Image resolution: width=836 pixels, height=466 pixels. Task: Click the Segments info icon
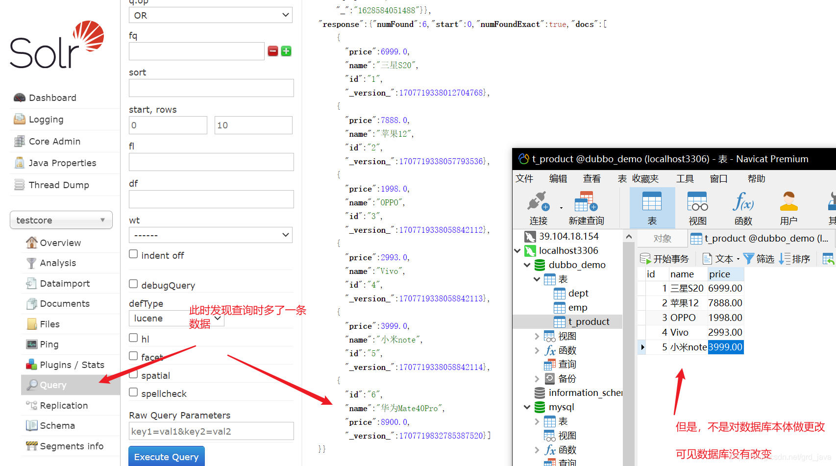click(32, 446)
